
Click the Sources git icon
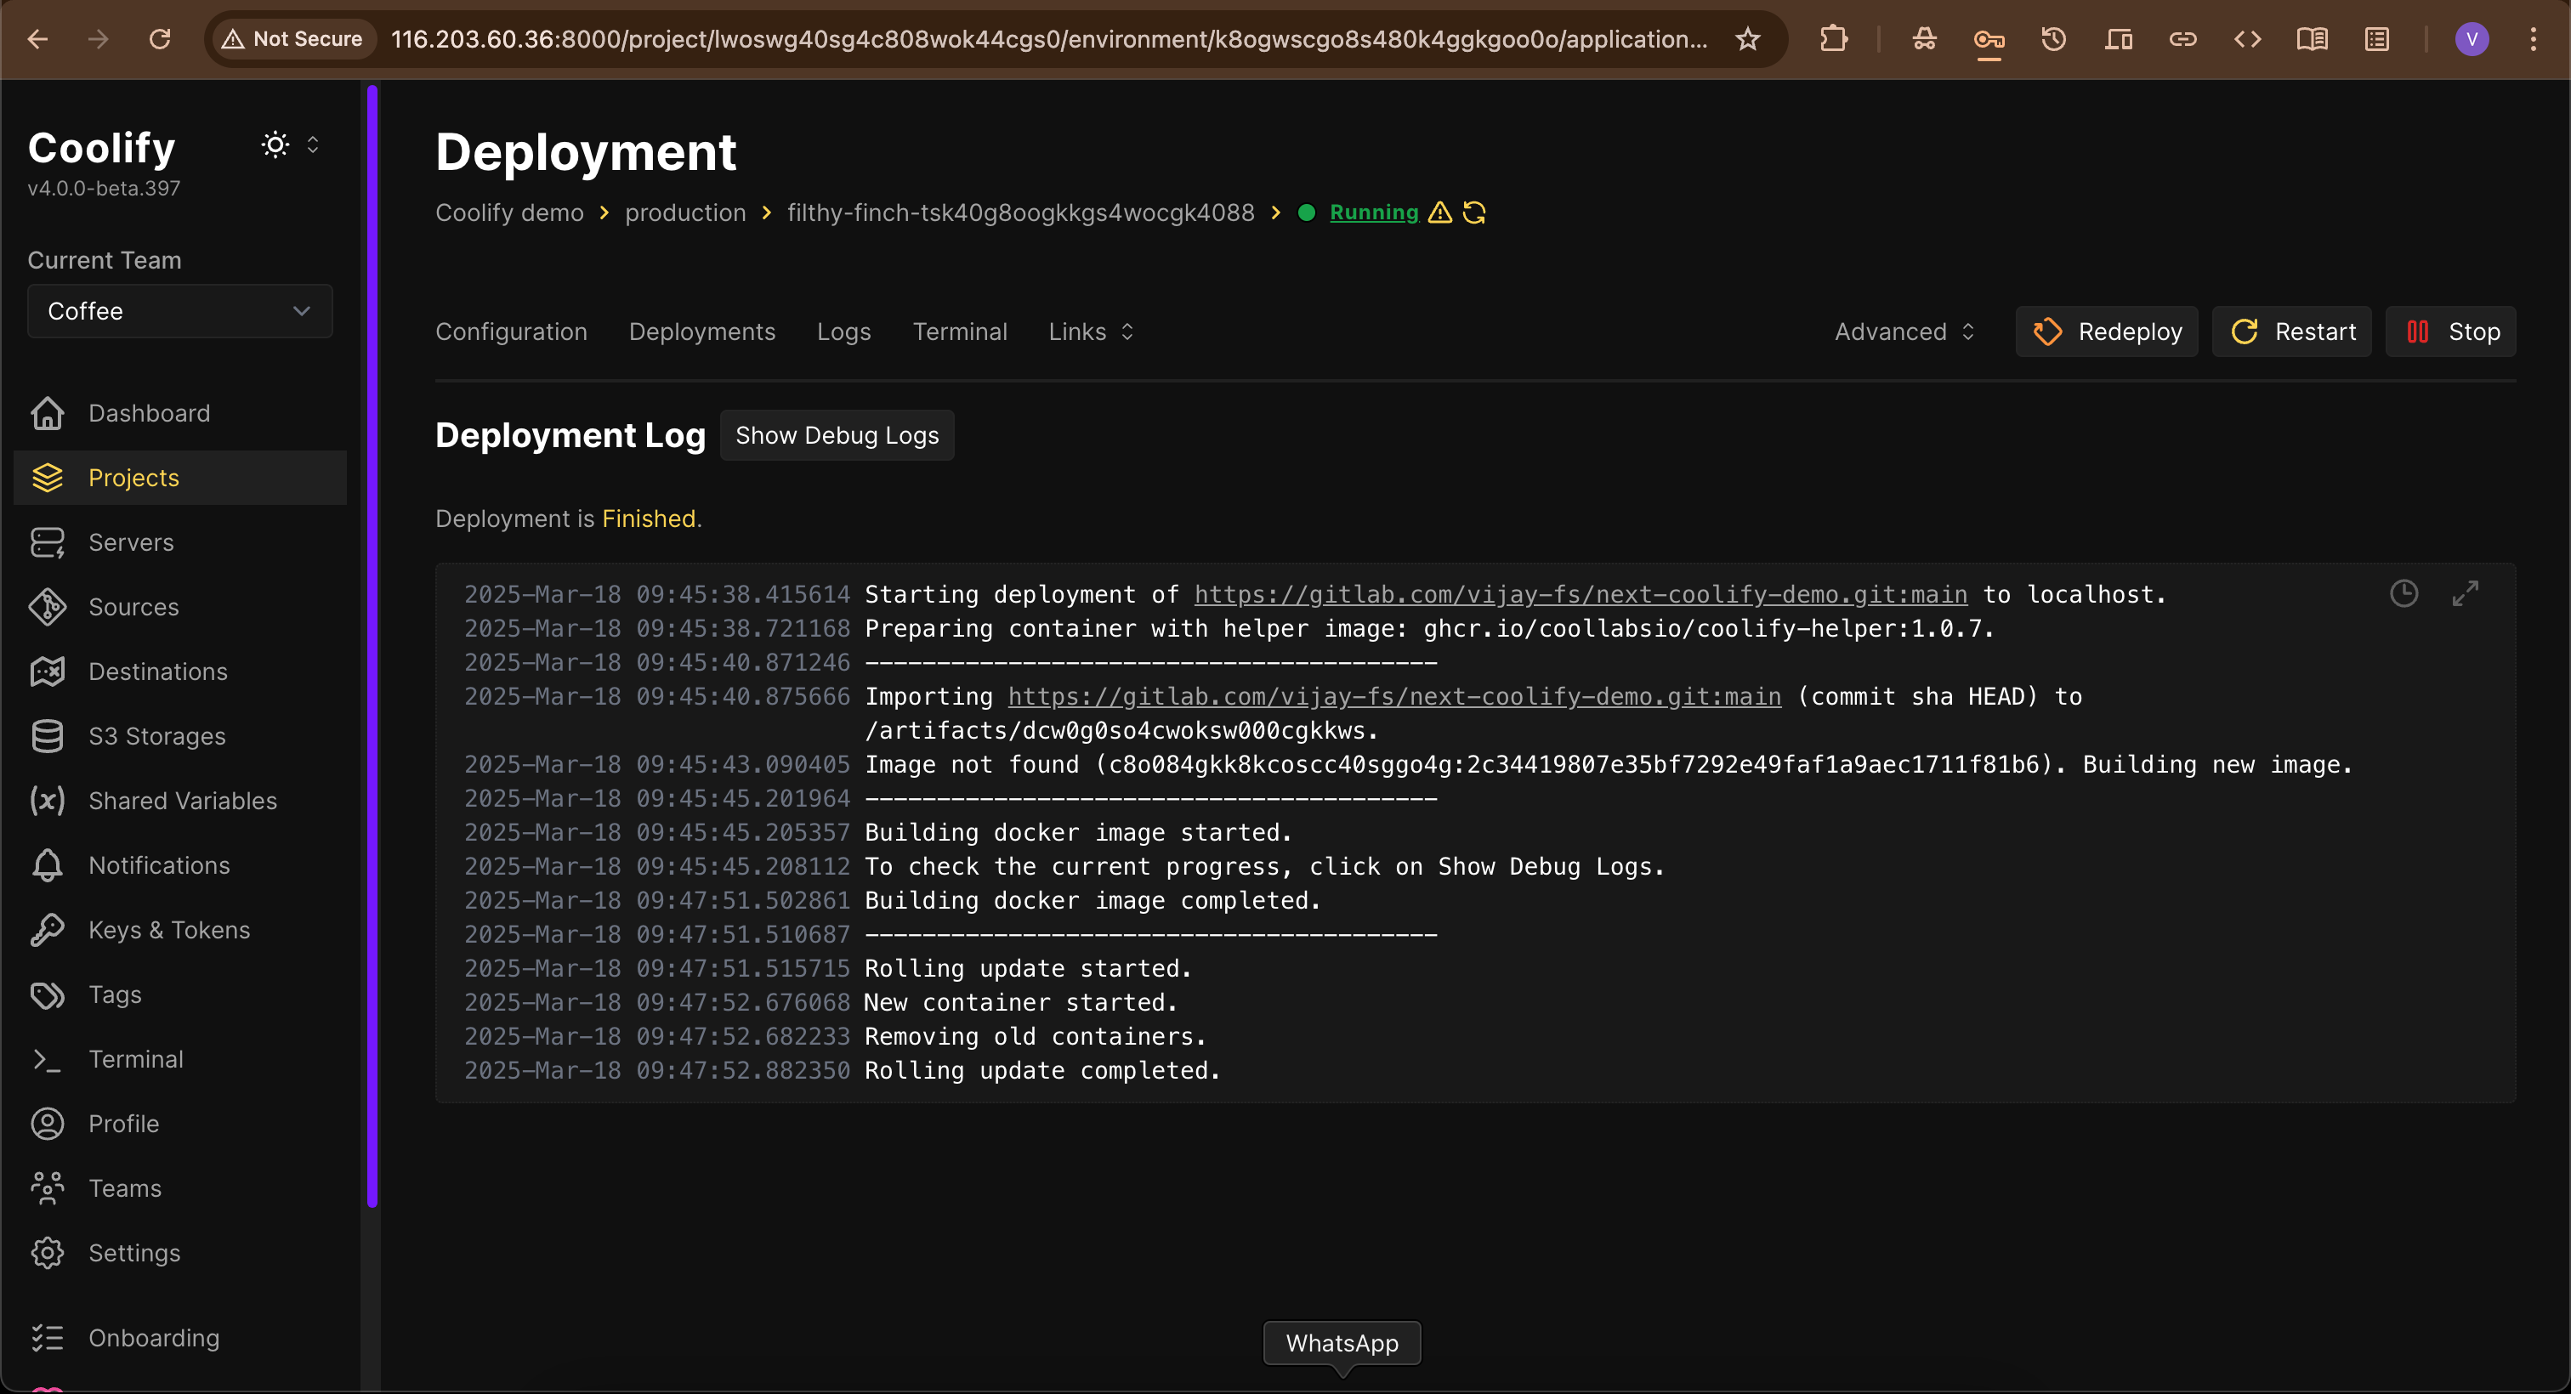tap(47, 607)
